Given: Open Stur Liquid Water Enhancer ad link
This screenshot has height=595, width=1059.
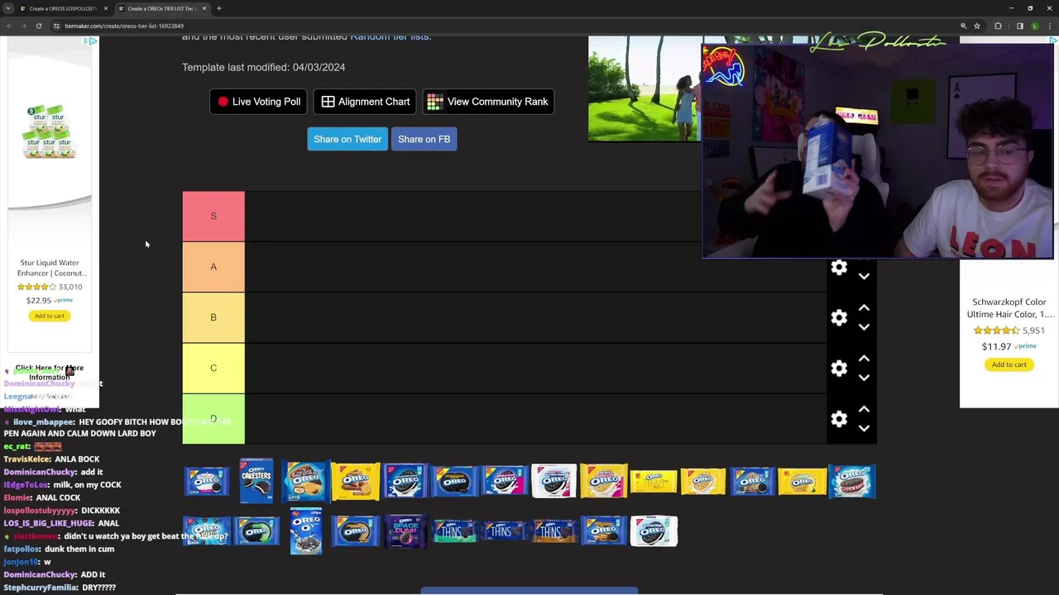Looking at the screenshot, I should click(x=49, y=268).
